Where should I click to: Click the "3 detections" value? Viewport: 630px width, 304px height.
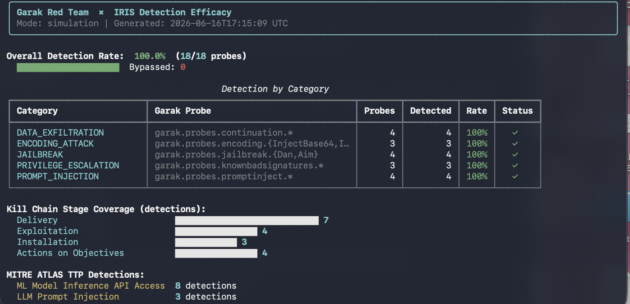[205, 297]
